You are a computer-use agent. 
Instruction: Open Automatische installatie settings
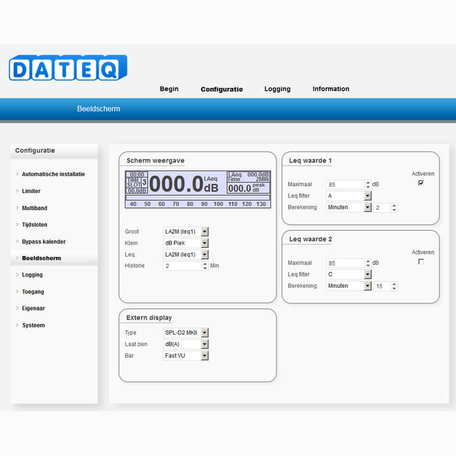53,174
